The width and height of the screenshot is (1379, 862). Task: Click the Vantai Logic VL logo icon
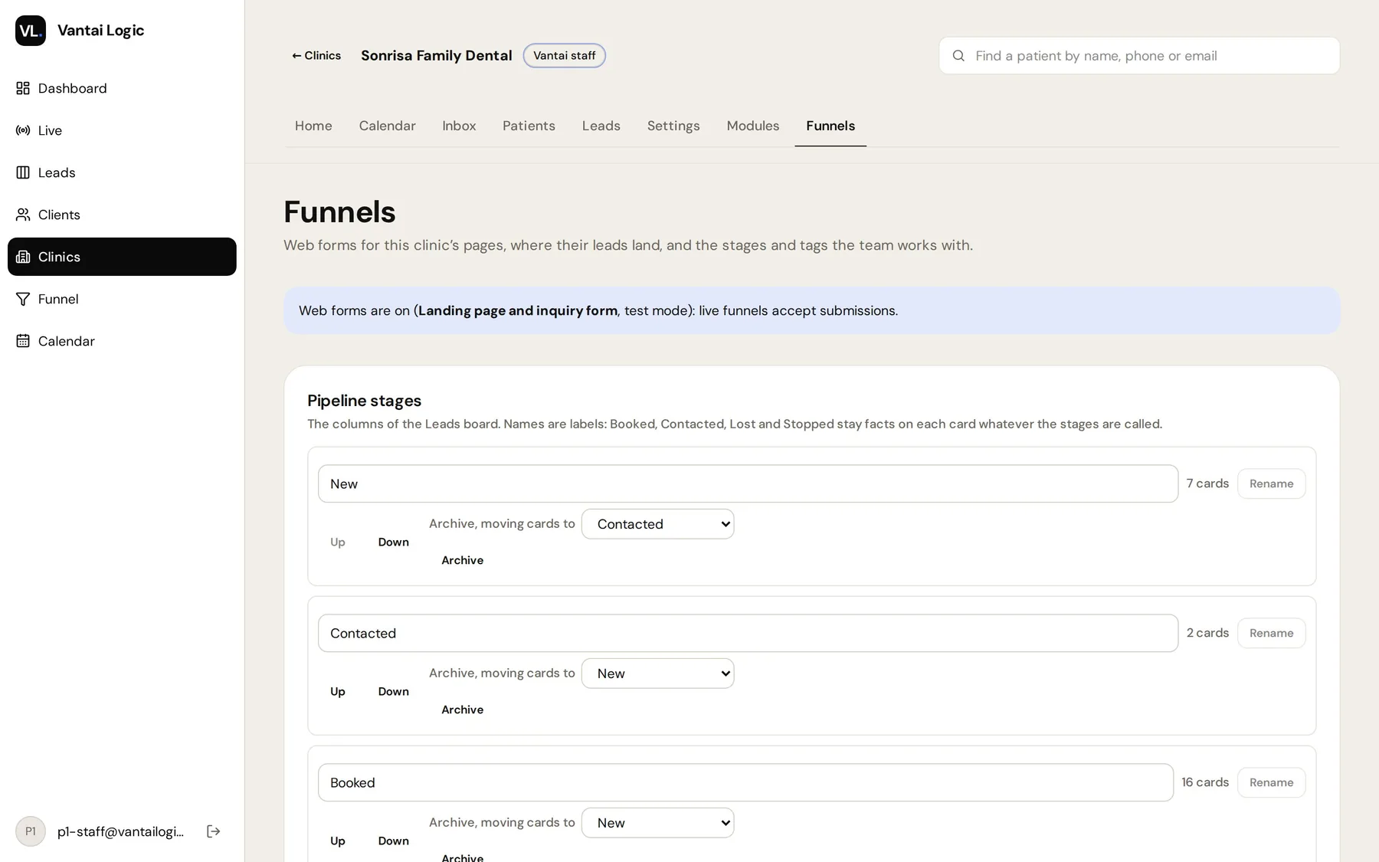pyautogui.click(x=31, y=31)
